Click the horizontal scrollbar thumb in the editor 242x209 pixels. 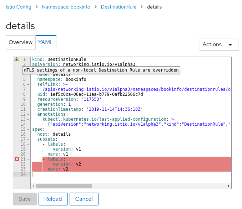point(64,186)
